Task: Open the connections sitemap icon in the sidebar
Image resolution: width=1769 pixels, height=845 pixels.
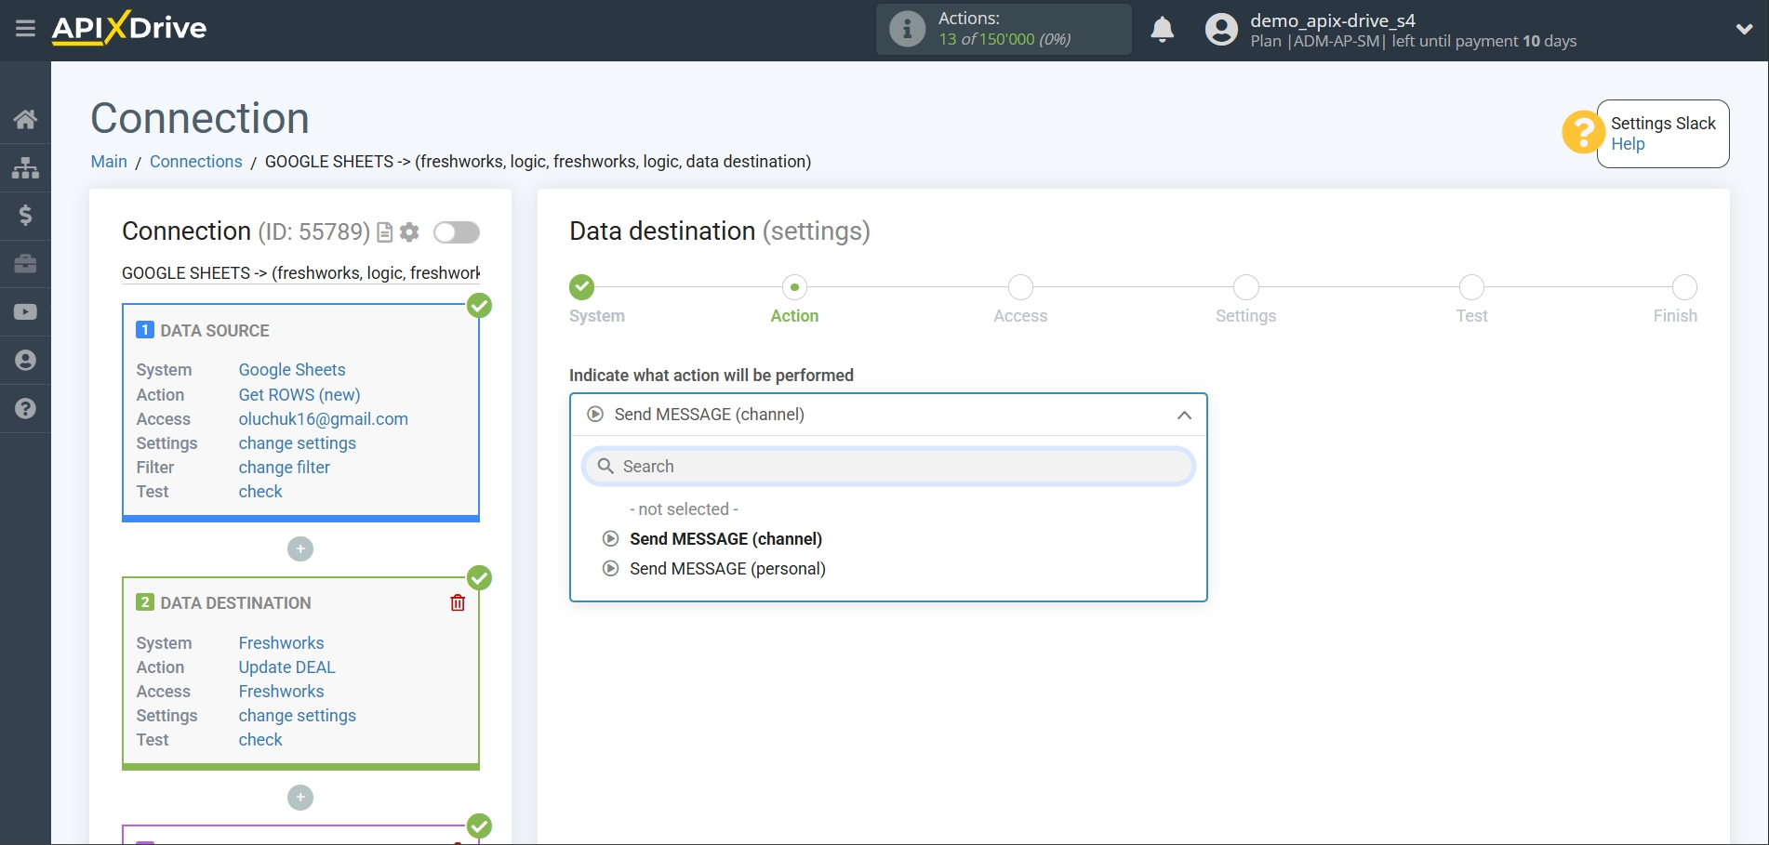Action: click(25, 167)
